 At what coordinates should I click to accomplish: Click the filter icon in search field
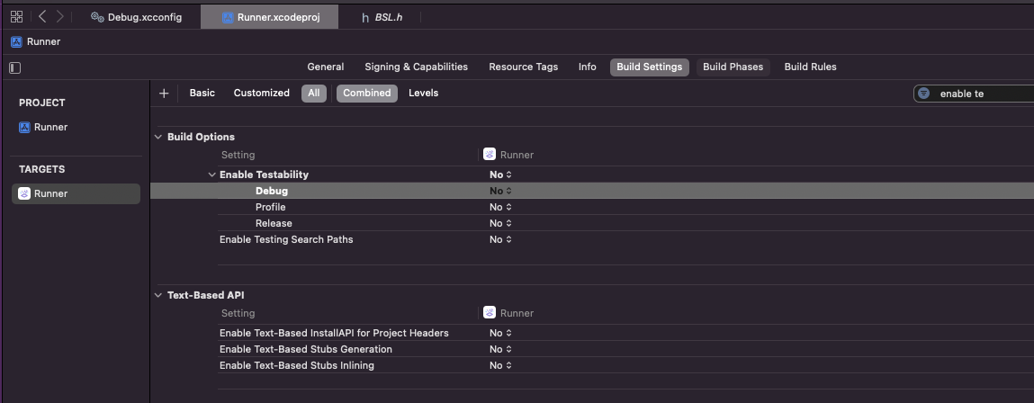click(x=924, y=94)
